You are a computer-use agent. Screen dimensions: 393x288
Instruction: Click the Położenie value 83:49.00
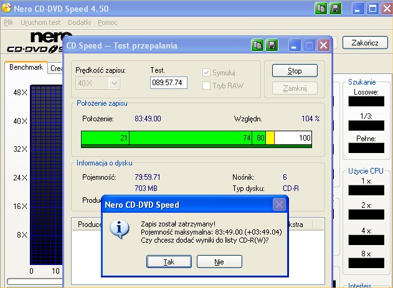click(x=148, y=119)
